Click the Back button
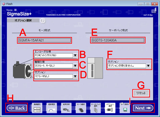Viewport: 160px width, 117px height. (x=17, y=108)
